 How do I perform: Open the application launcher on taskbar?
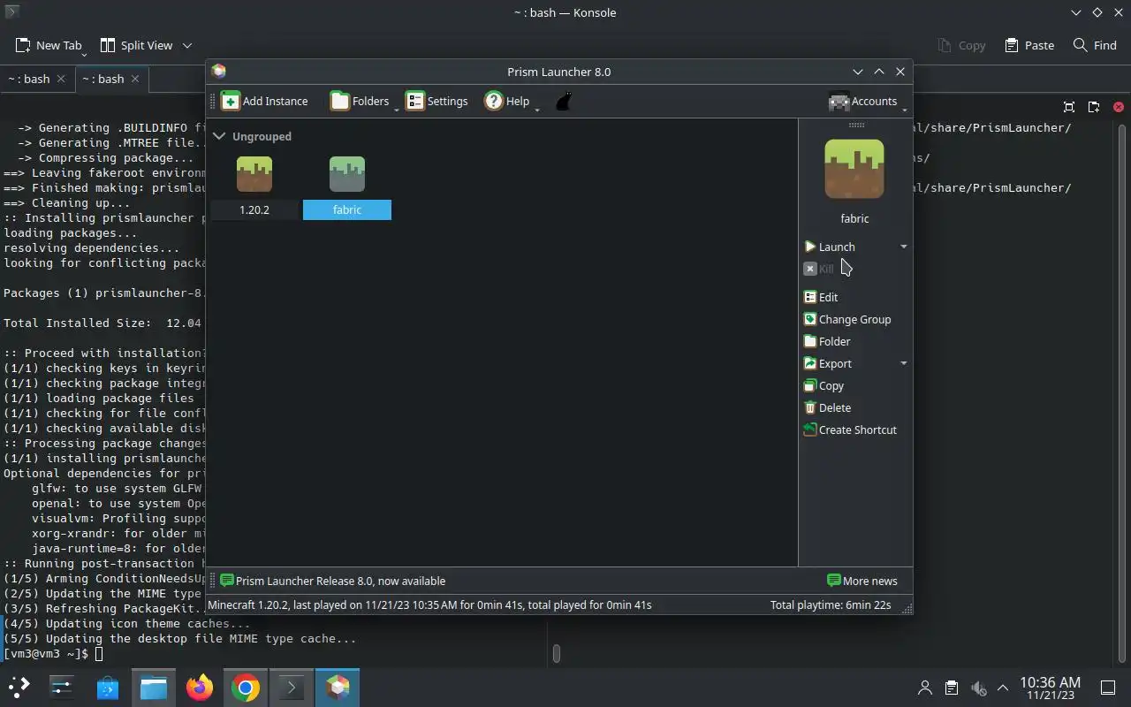point(19,687)
